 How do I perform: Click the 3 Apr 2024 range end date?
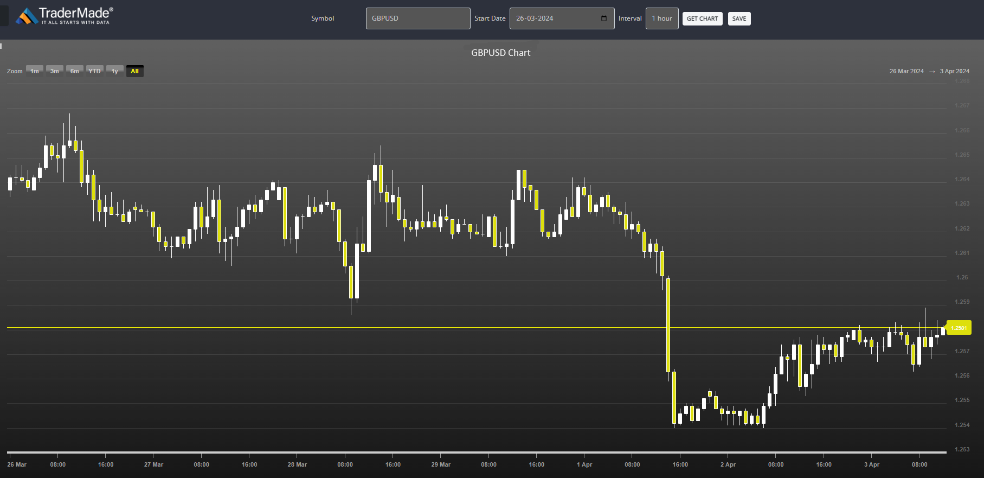[x=955, y=71]
